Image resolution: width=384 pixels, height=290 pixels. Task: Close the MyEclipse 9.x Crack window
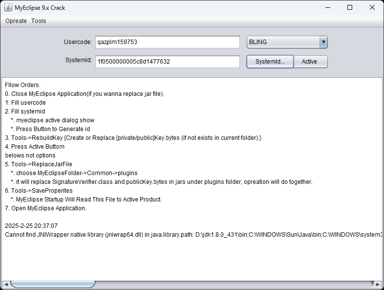tap(372, 8)
